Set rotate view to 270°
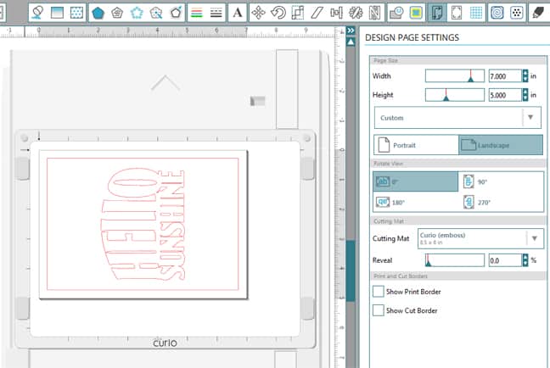The width and height of the screenshot is (550, 368). [476, 202]
